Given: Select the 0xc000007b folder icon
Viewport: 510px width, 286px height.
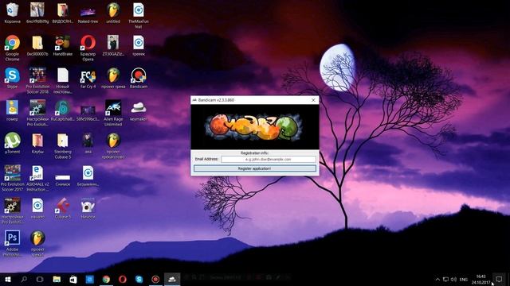Looking at the screenshot, I should tap(37, 46).
